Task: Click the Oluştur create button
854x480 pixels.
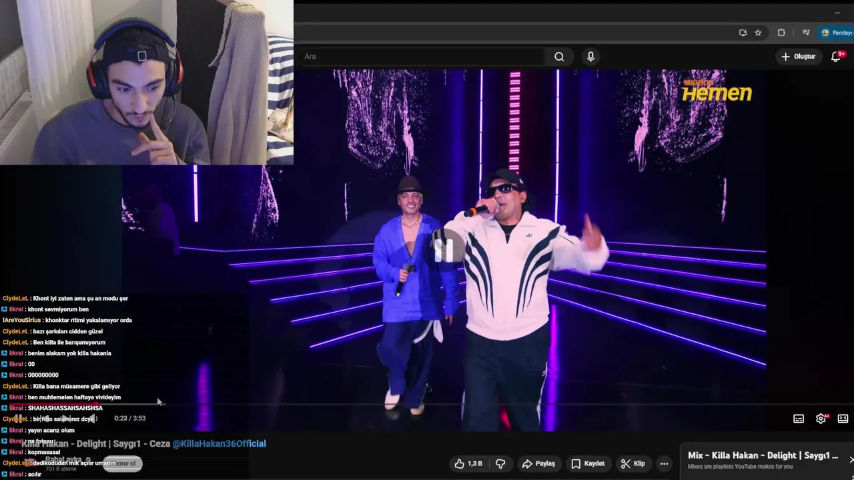Action: pyautogui.click(x=798, y=57)
